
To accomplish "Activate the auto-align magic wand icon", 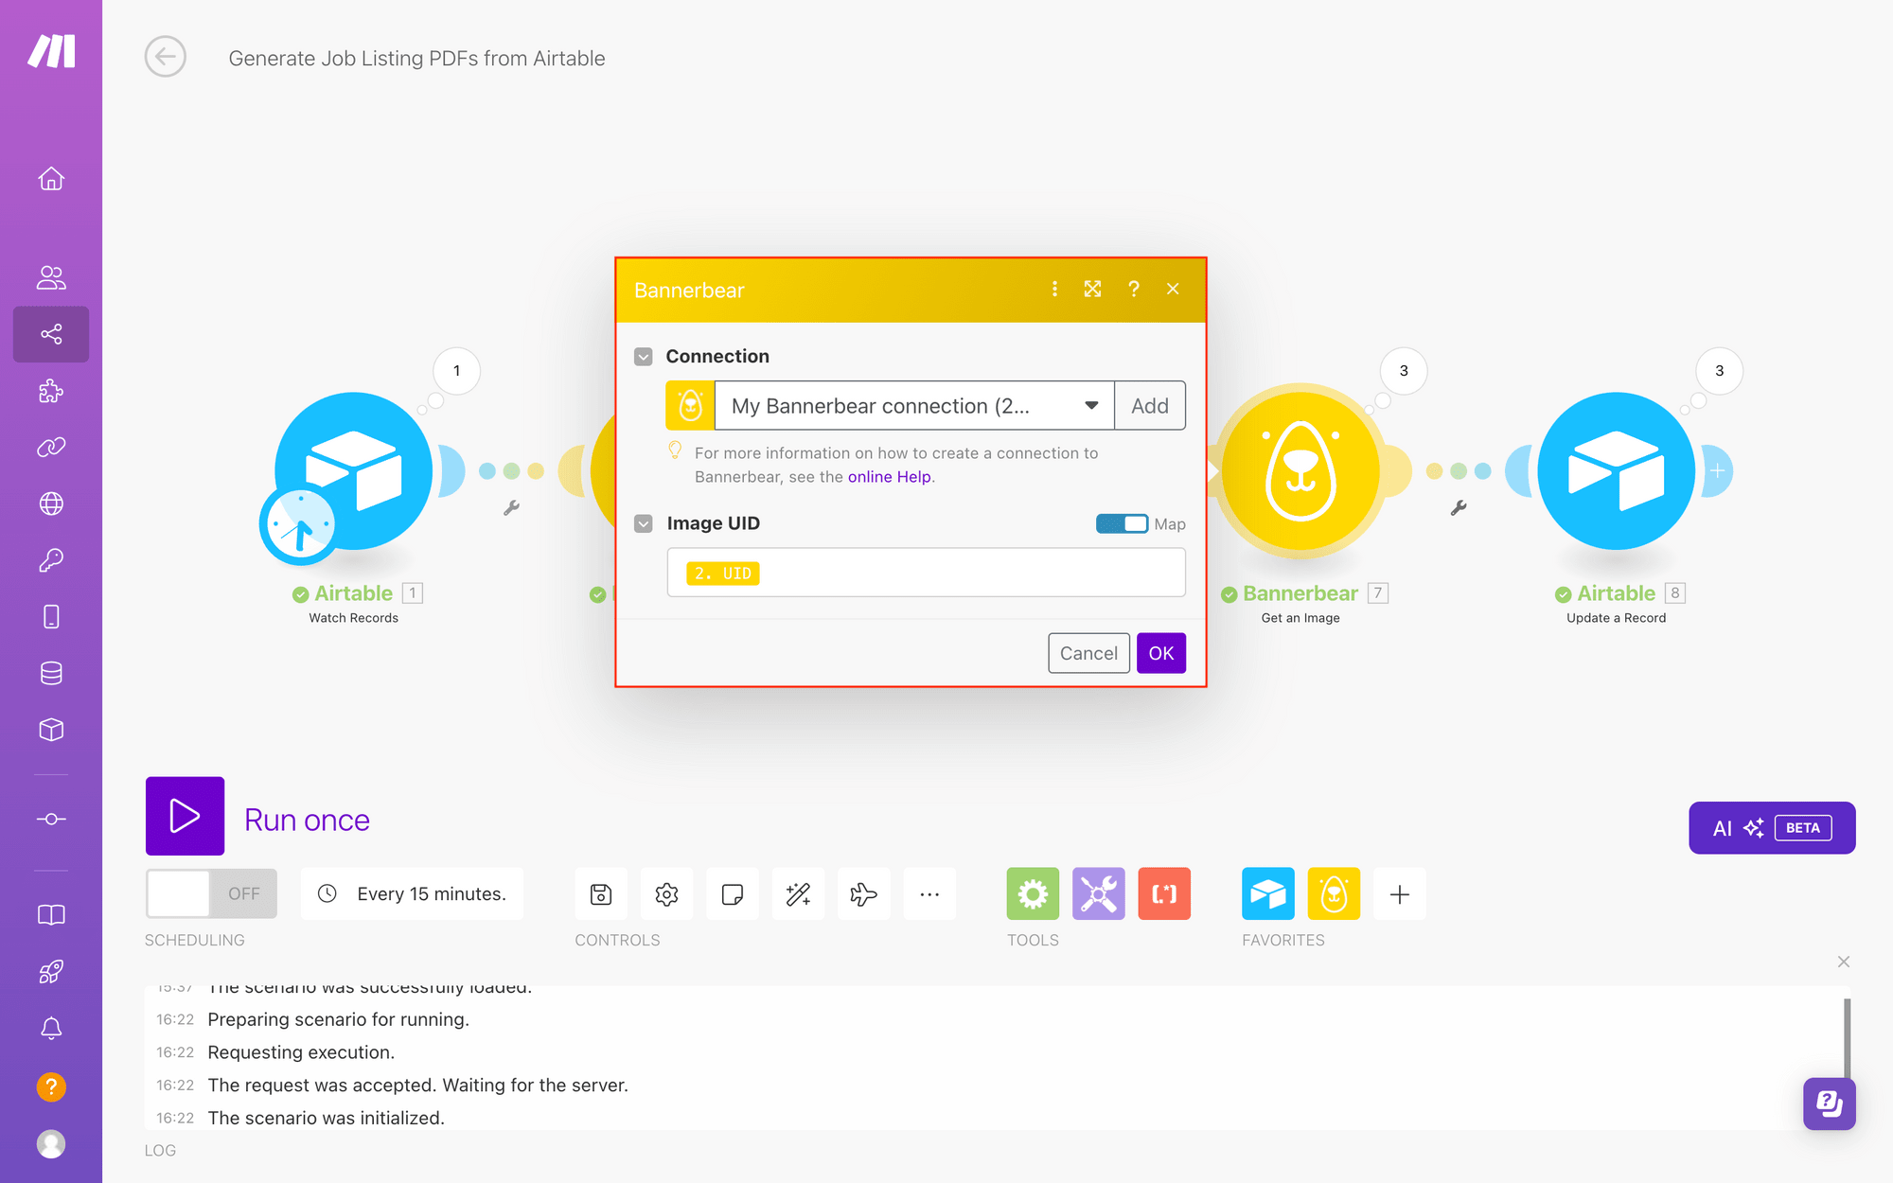I will click(x=798, y=893).
